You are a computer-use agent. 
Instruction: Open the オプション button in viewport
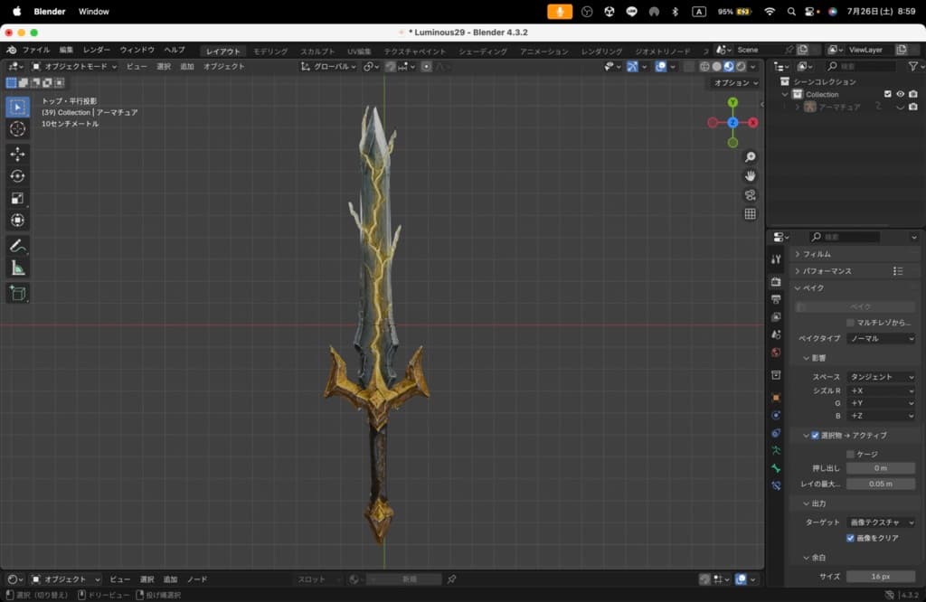tap(735, 82)
